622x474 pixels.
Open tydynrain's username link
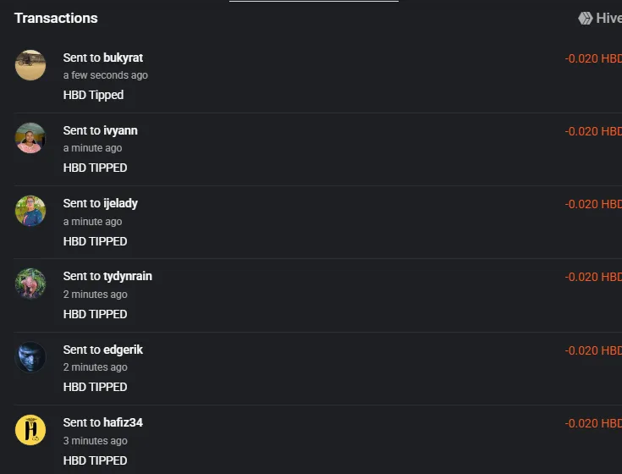127,276
